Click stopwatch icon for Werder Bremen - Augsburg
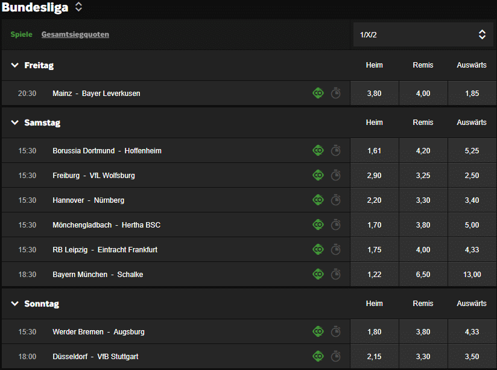This screenshot has width=497, height=370. 336,331
